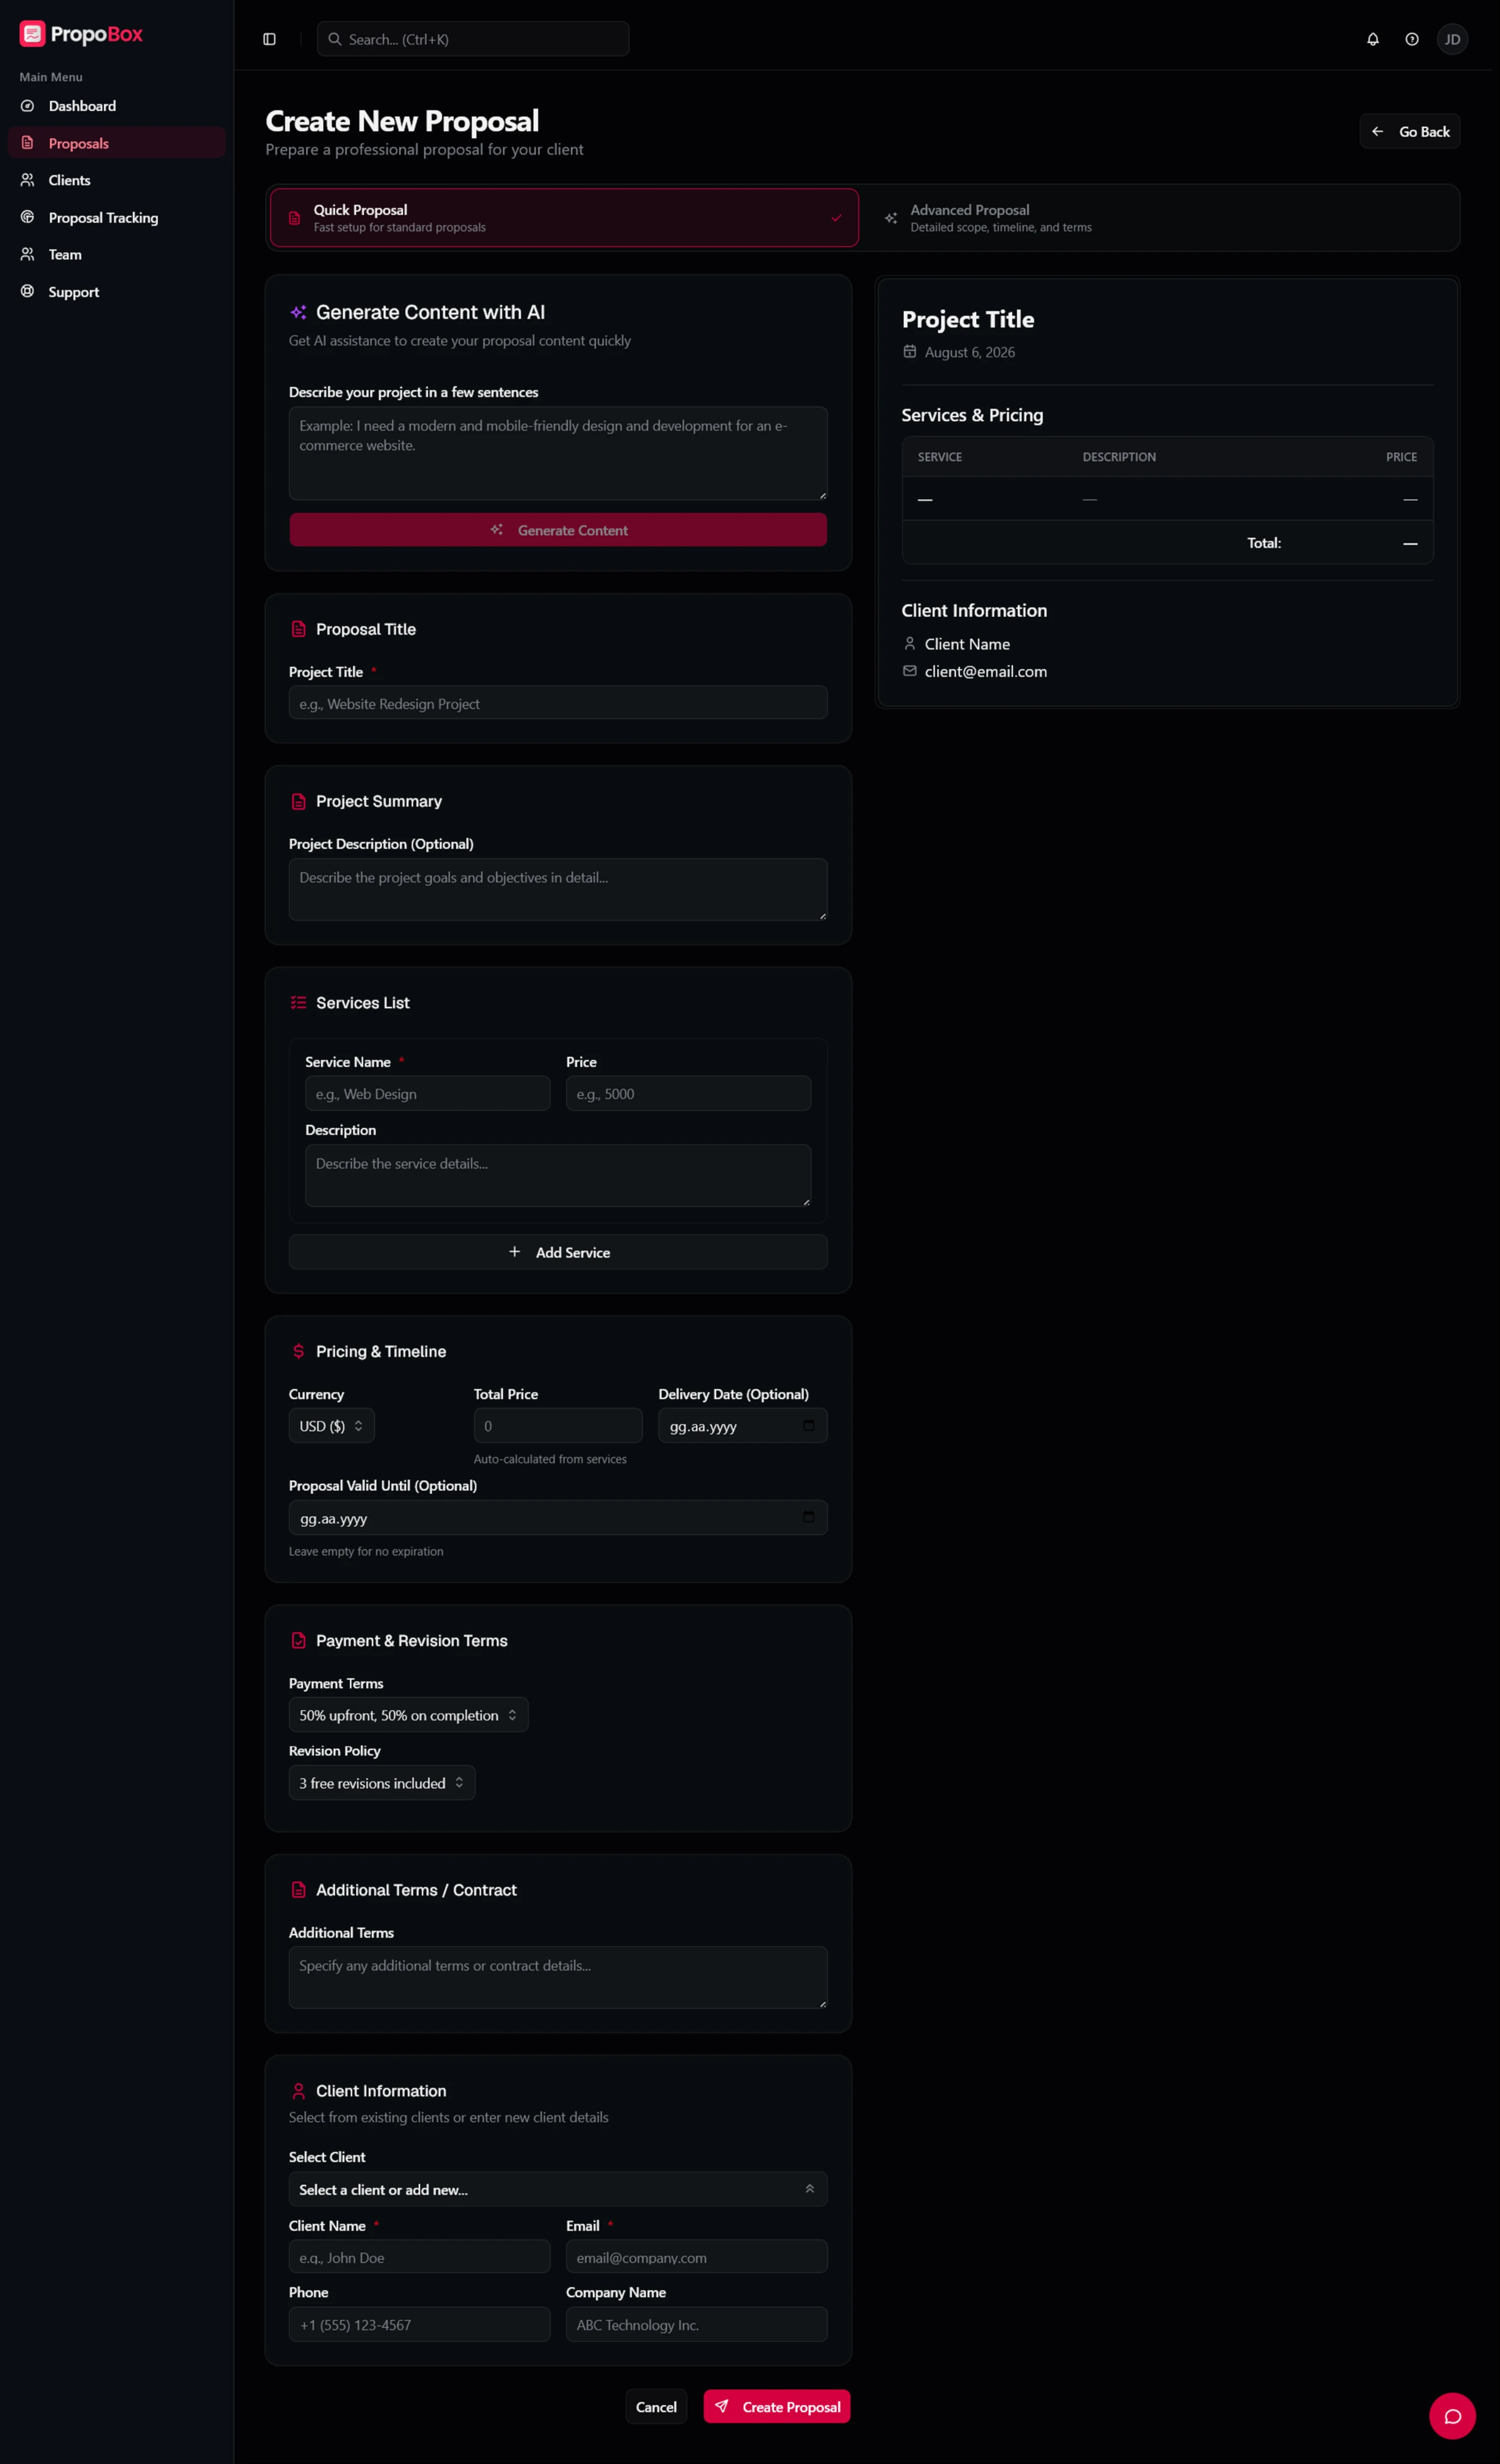Click the Payment & Revision Terms document icon

(298, 1640)
